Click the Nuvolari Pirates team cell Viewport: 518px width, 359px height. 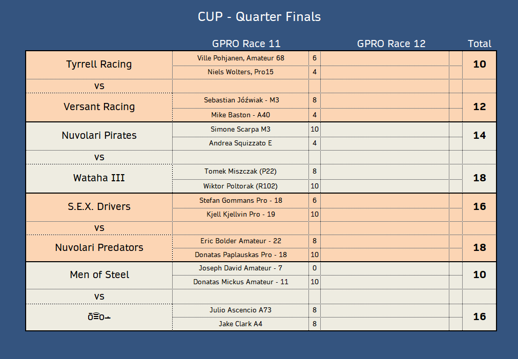[x=99, y=136]
